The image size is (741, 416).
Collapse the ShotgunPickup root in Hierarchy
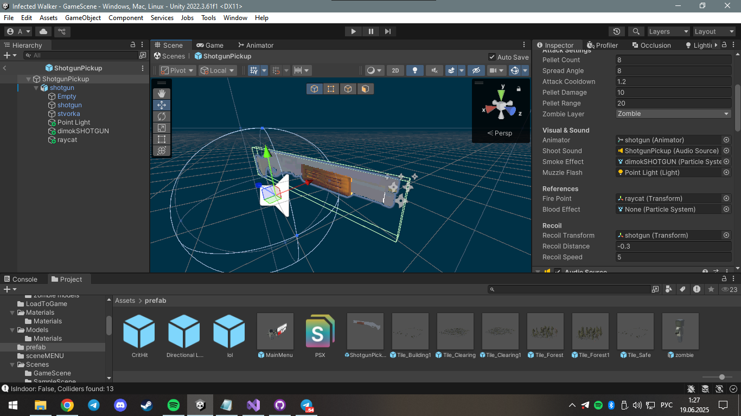pos(29,79)
